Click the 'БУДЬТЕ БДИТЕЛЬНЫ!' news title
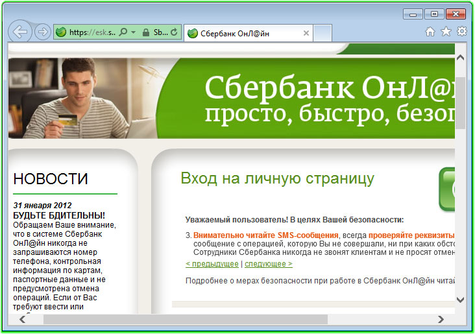The width and height of the screenshot is (475, 334). [59, 215]
